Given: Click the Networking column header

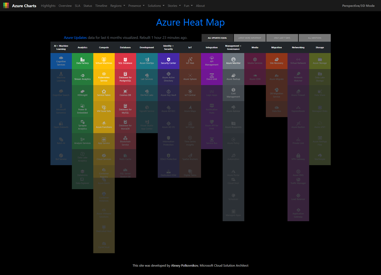Looking at the screenshot, I should click(298, 48).
